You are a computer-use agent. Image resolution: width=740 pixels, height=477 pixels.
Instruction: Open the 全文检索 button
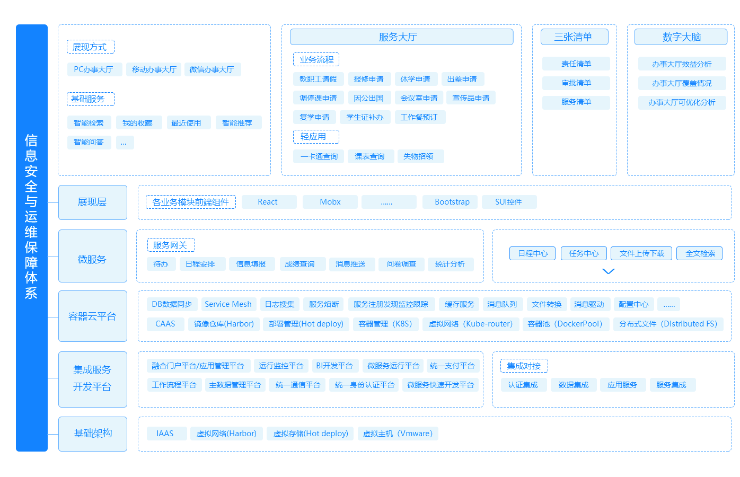[x=700, y=253]
